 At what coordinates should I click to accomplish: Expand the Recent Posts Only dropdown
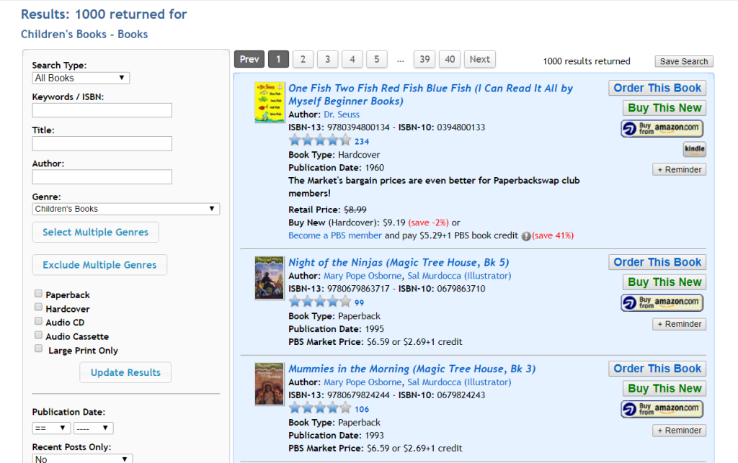(x=82, y=459)
